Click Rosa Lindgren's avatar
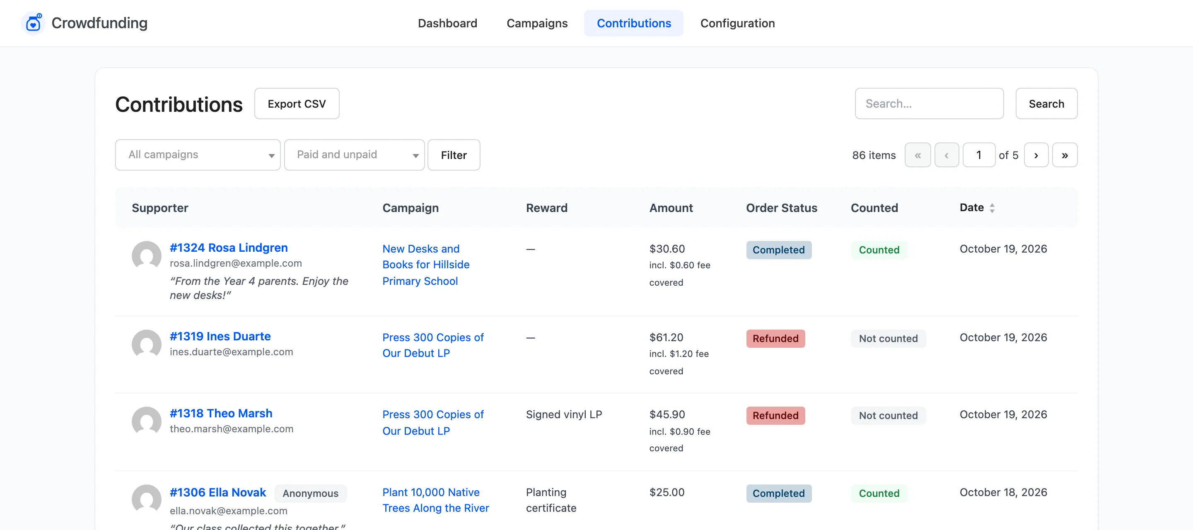The image size is (1193, 530). click(146, 255)
